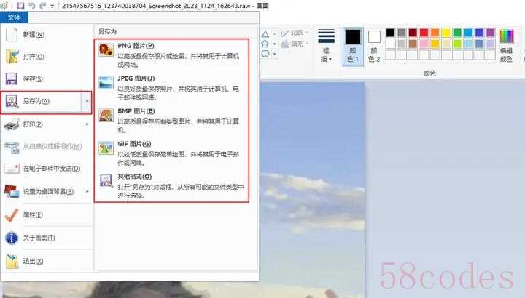
Task: Save as JPEG 图片(J)
Action: (171, 88)
